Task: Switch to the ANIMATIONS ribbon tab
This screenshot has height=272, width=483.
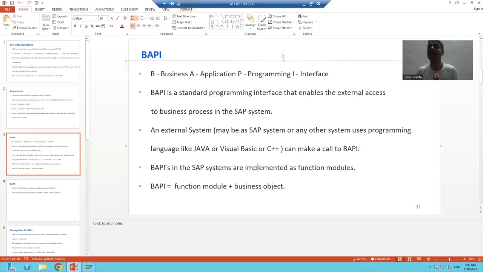Action: coord(104,9)
